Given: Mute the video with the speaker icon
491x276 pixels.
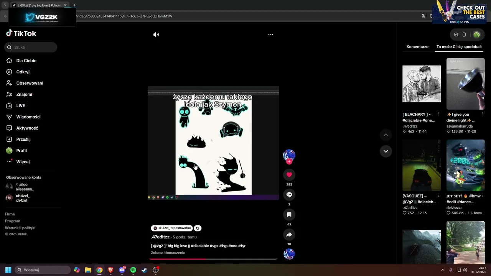Looking at the screenshot, I should [x=156, y=34].
